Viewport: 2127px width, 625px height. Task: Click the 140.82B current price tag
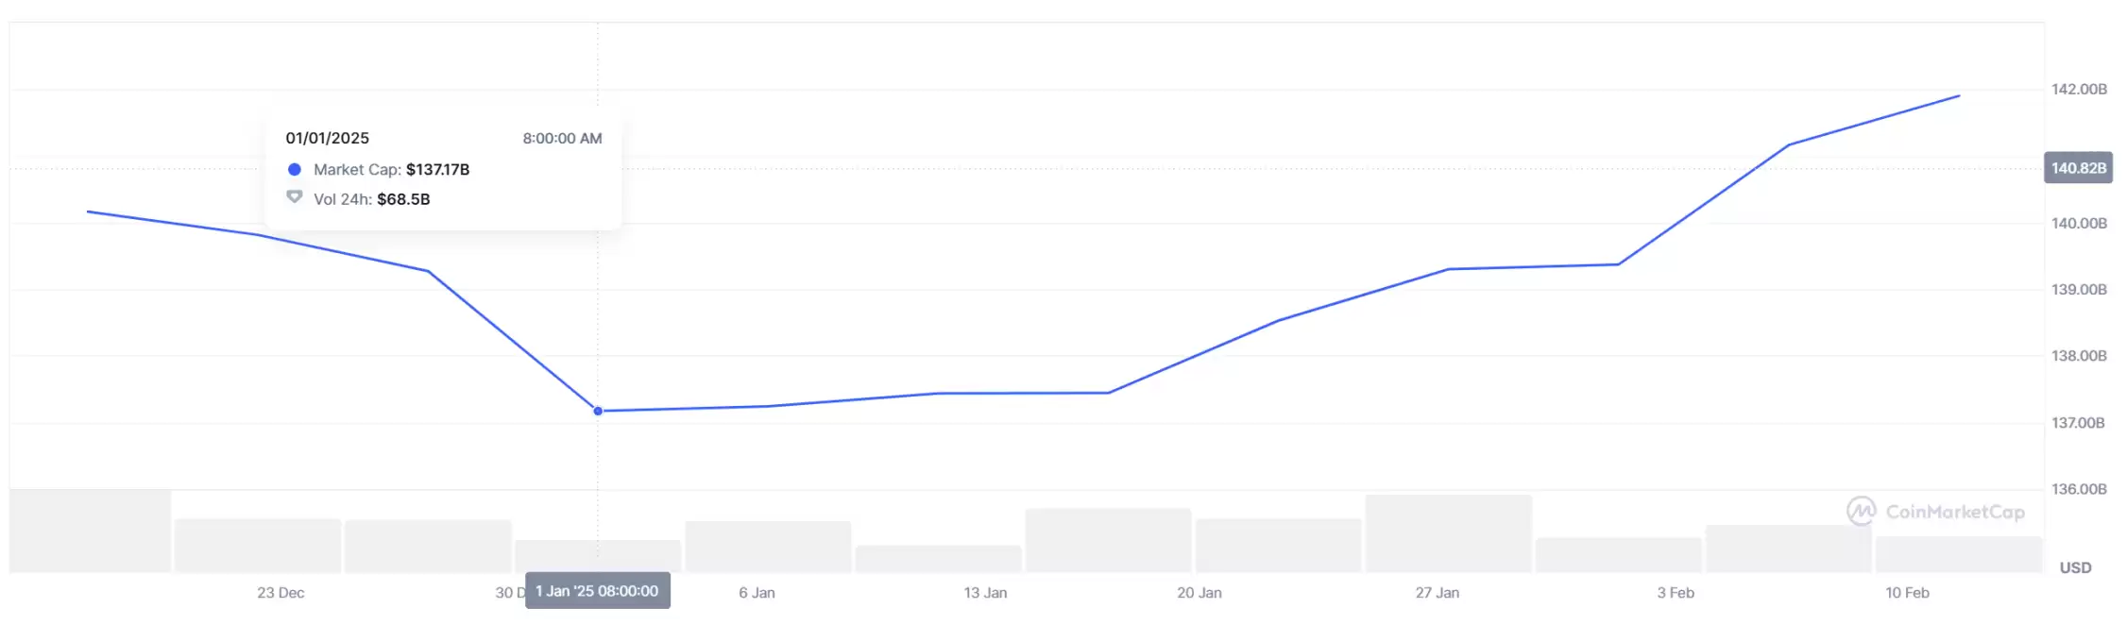[2078, 168]
